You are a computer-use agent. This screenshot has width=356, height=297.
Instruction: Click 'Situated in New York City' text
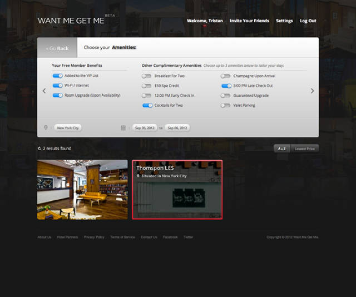point(164,176)
